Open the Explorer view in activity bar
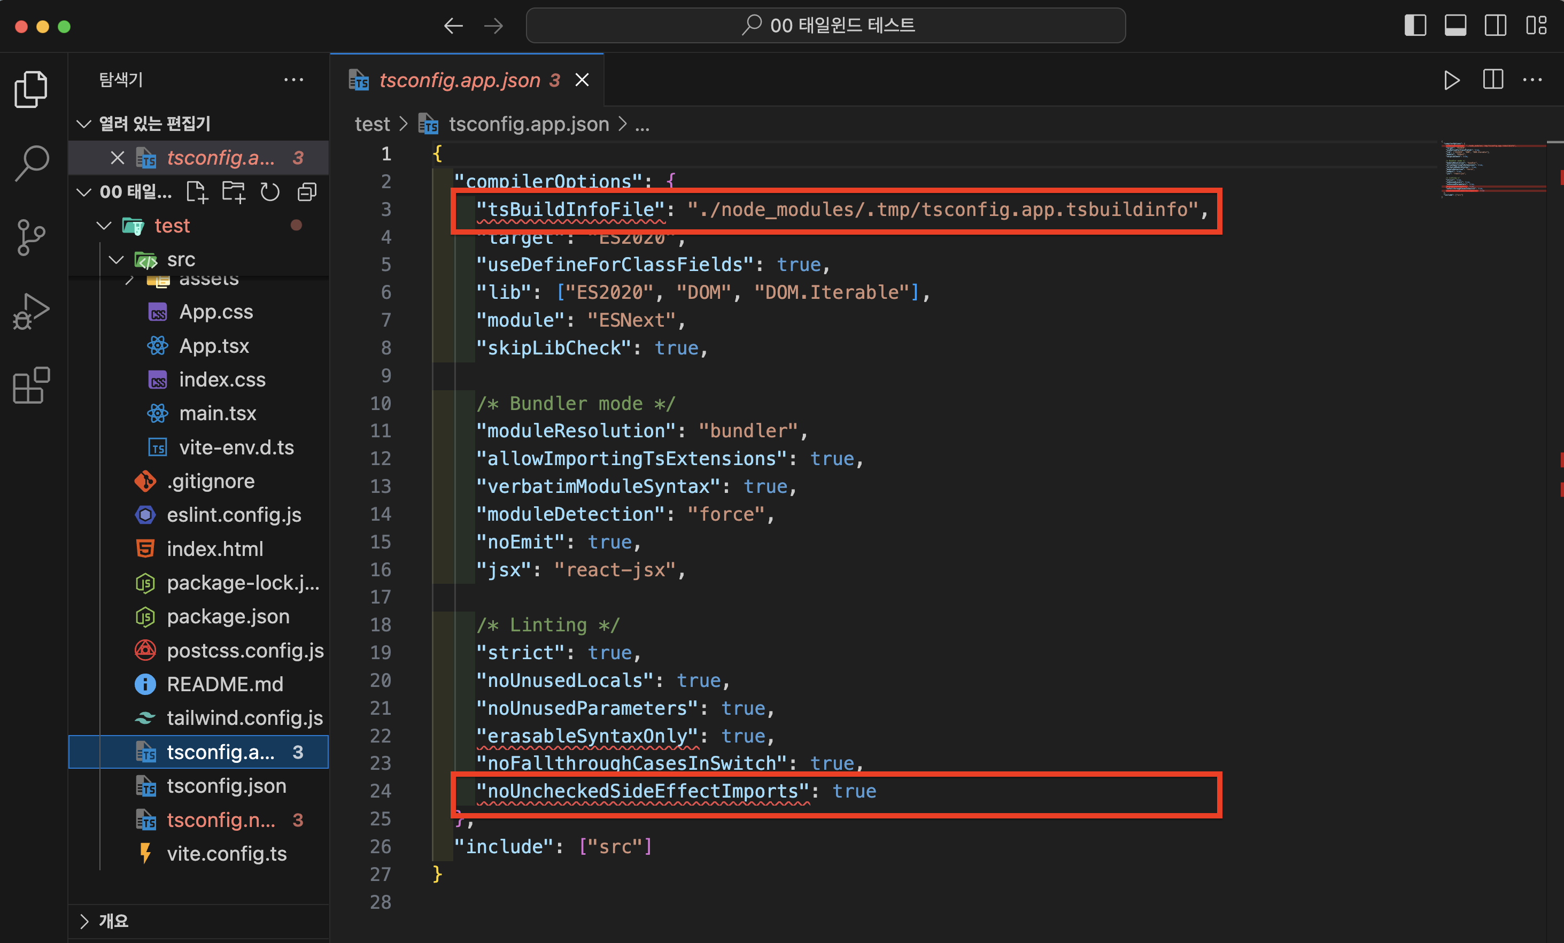The image size is (1564, 943). [31, 89]
